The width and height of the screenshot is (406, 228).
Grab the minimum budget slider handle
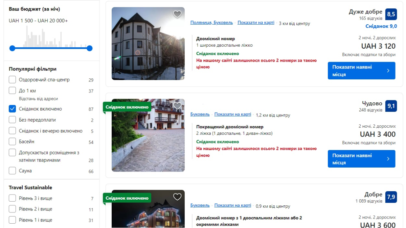coord(13,48)
